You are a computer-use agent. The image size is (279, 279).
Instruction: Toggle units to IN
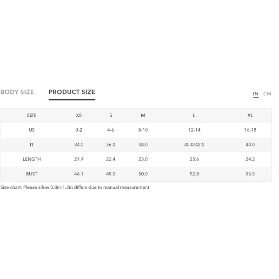click(x=255, y=94)
